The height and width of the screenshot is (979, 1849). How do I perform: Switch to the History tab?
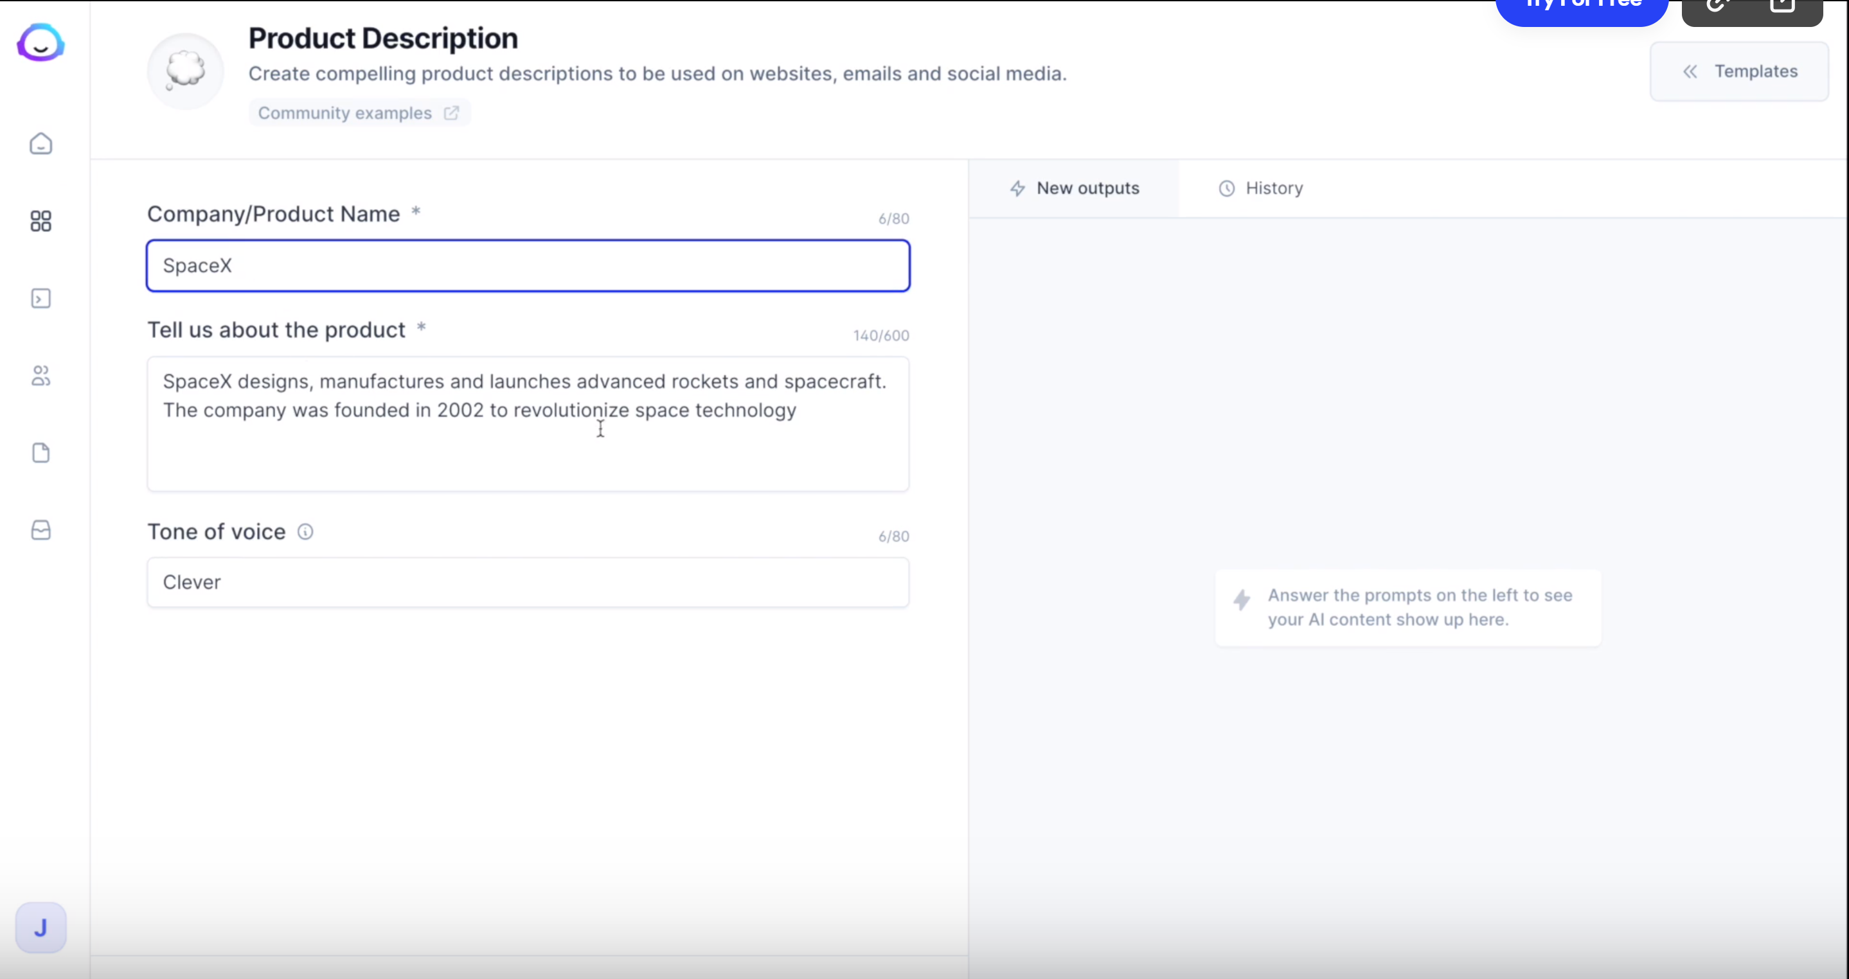1260,188
